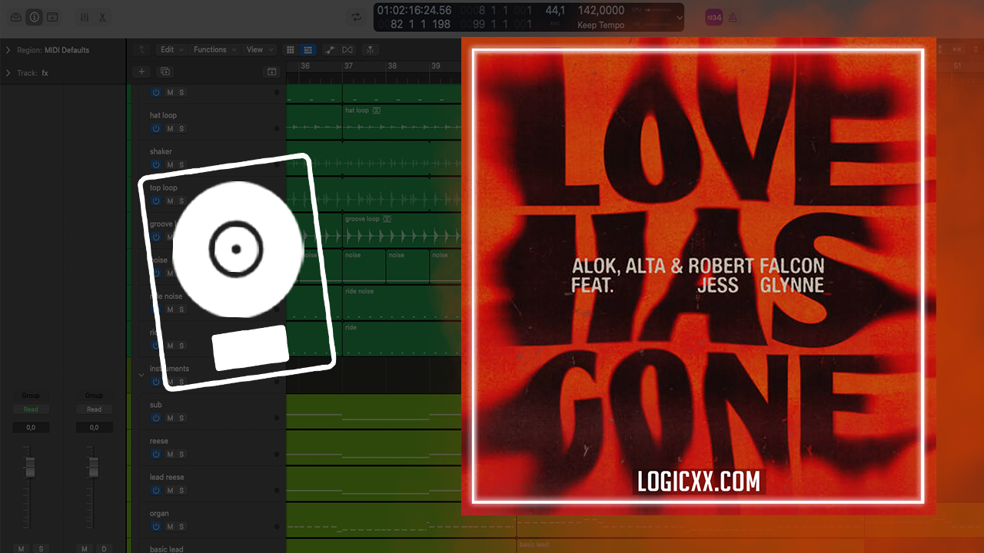Solo the organ track
The height and width of the screenshot is (553, 984).
[181, 526]
